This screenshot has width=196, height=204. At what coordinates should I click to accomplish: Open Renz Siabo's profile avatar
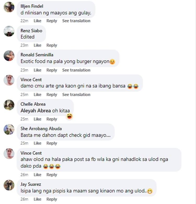pos(9,31)
